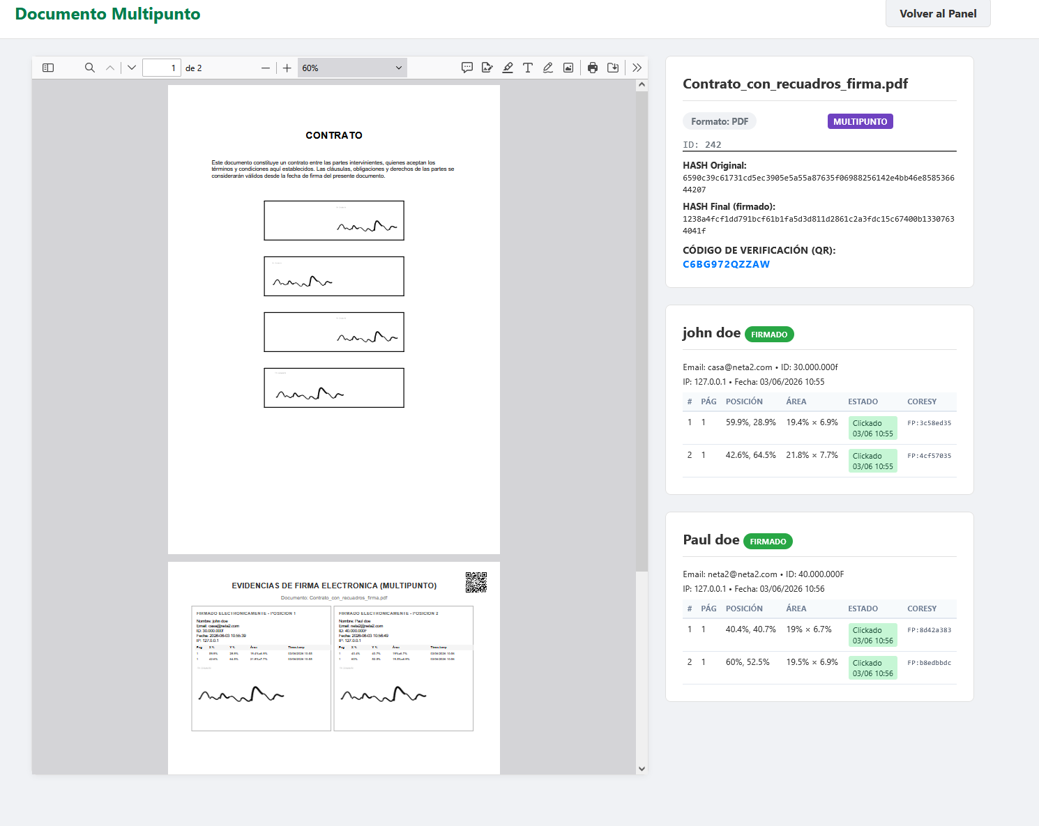Image resolution: width=1039 pixels, height=826 pixels.
Task: Click john doe FIRMADO status badge
Action: click(769, 335)
